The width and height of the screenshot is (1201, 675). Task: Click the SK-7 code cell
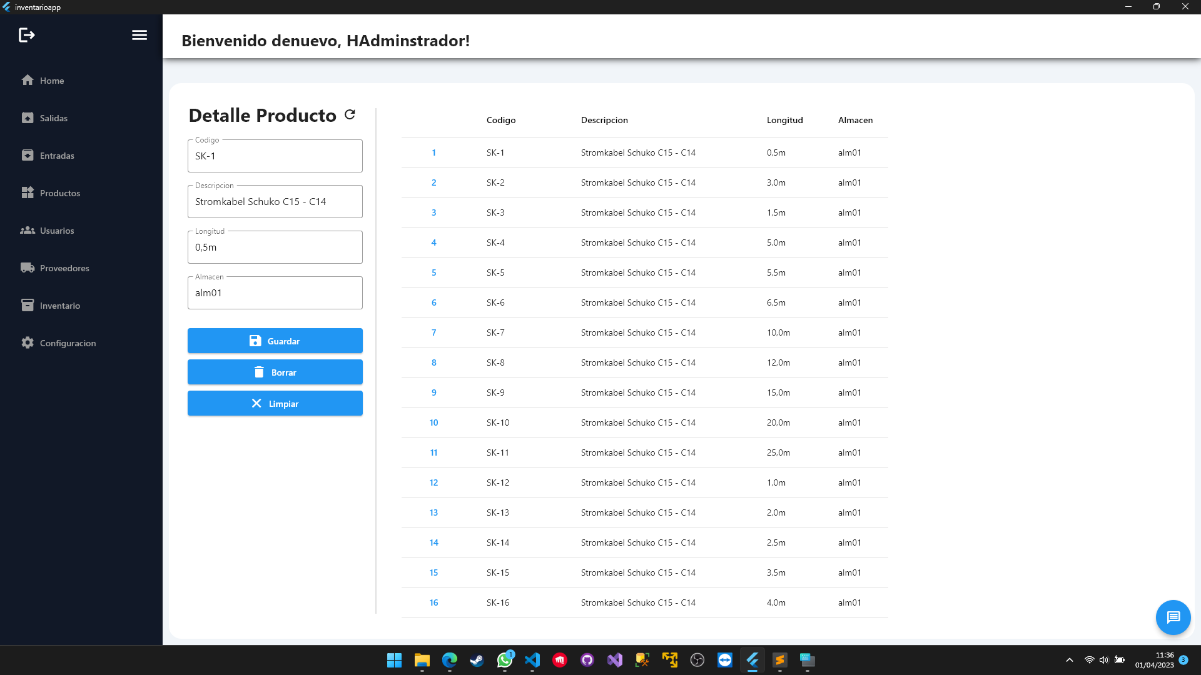click(495, 332)
